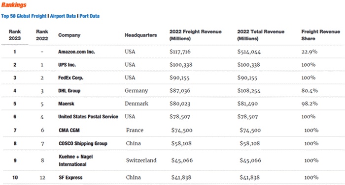Click the DHL Group company cell
This screenshot has width=345, height=185.
(69, 91)
